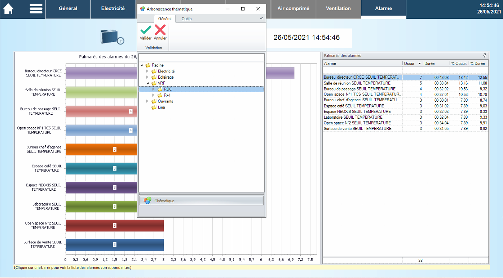Viewport: 503px width, 278px height.
Task: Click the orange Bureau chef d'agence bar
Action: [x=101, y=150]
